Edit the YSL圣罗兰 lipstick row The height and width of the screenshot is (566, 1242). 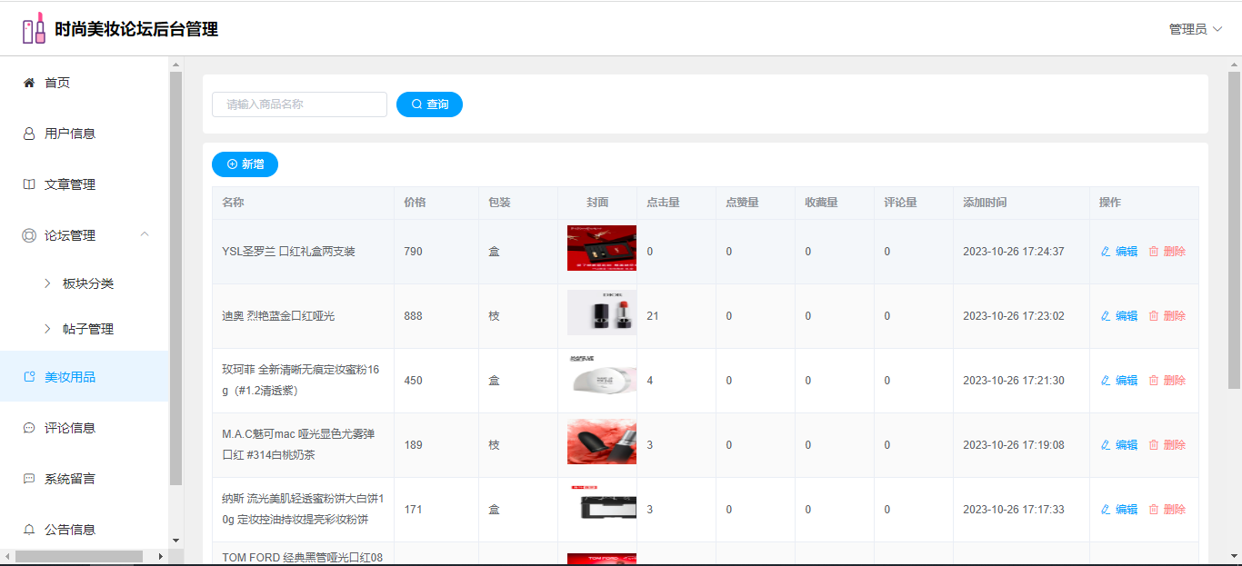click(1119, 252)
